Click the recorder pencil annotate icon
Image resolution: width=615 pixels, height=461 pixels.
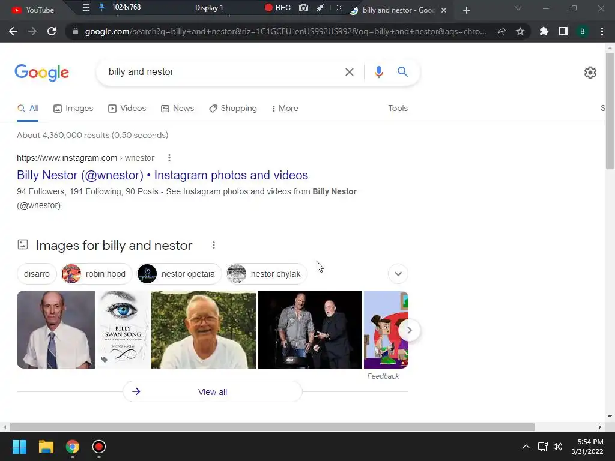coord(321,7)
